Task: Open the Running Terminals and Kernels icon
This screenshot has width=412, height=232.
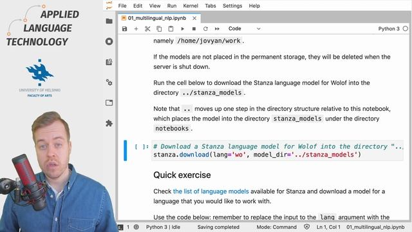Action: (x=109, y=41)
